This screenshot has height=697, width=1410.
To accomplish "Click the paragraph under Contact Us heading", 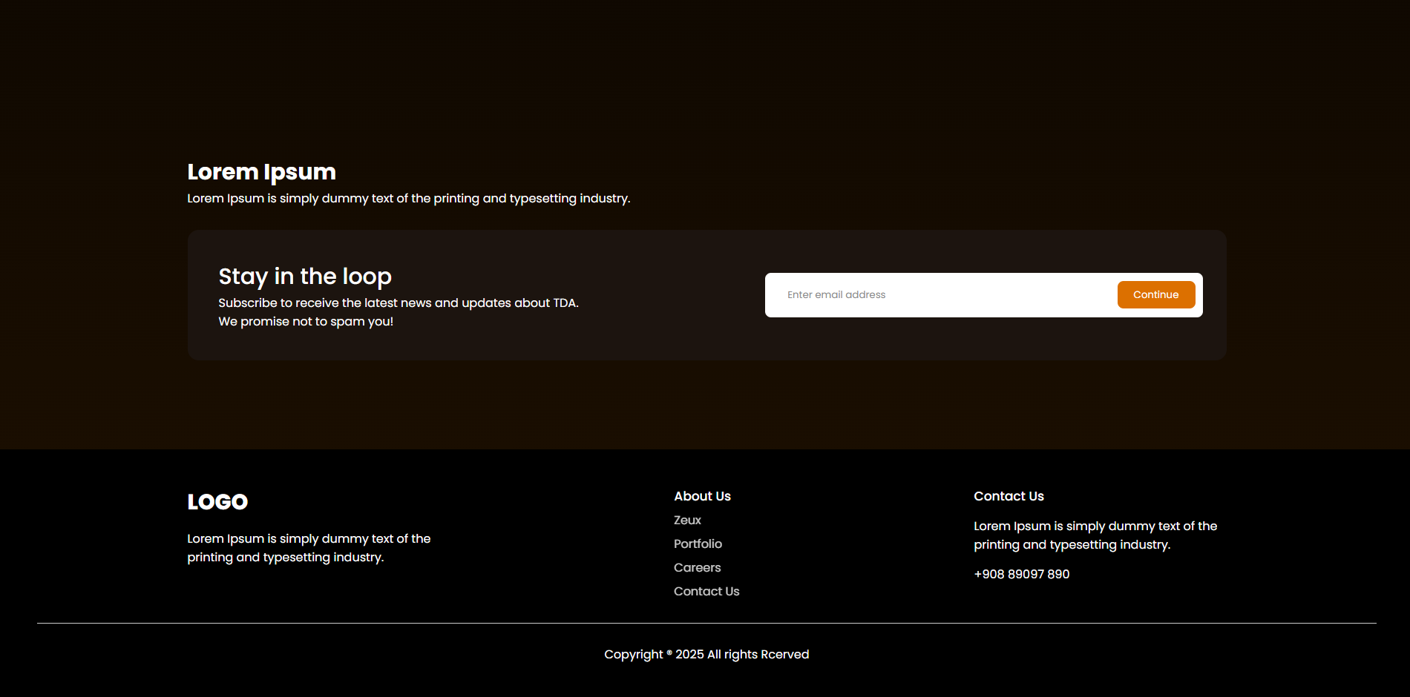I will (x=1095, y=535).
